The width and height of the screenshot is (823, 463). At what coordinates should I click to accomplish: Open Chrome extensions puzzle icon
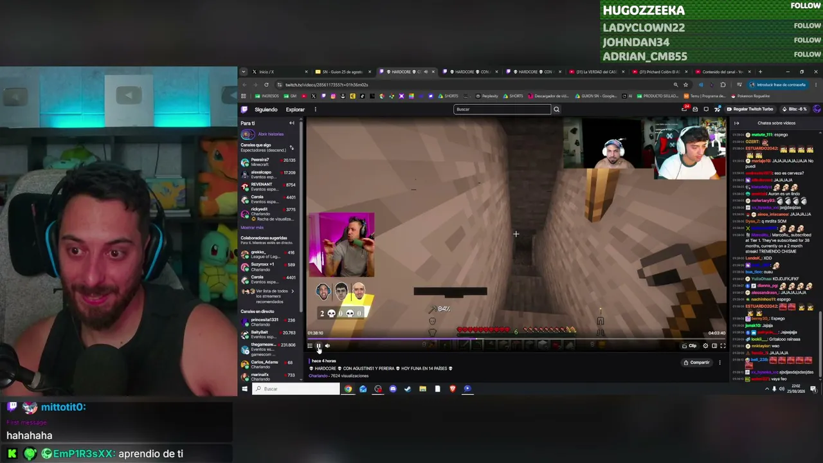pos(723,85)
